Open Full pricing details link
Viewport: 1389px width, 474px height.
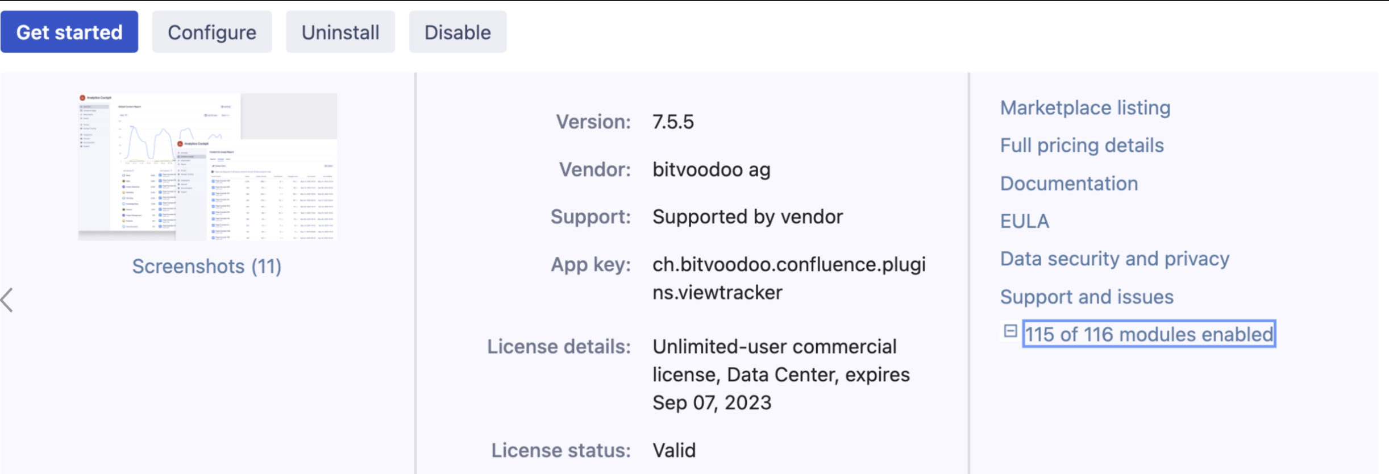coord(1082,145)
